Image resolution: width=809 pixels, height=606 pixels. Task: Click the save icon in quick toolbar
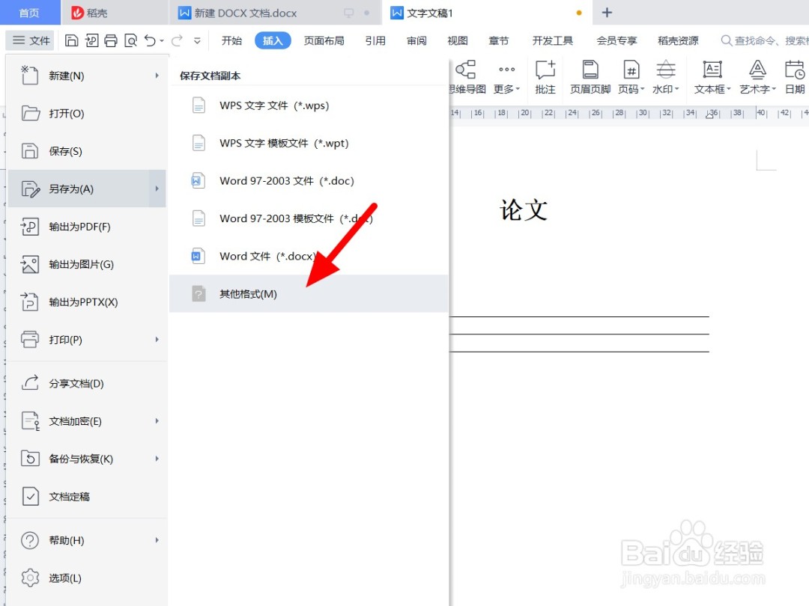coord(72,40)
